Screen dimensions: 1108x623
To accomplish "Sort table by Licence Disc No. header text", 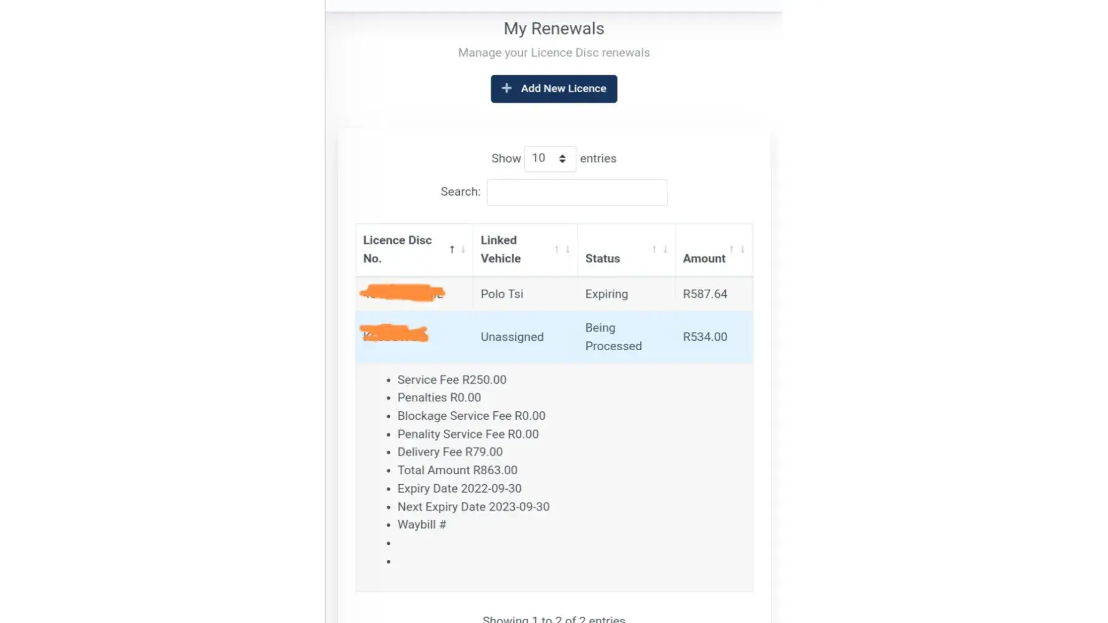I will coord(397,249).
